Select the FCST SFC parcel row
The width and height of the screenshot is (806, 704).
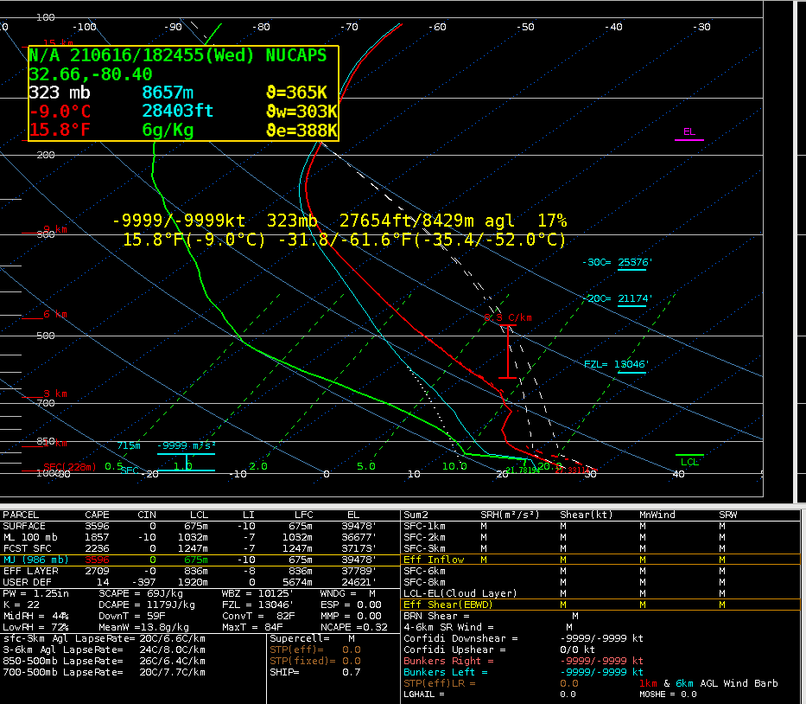point(200,548)
